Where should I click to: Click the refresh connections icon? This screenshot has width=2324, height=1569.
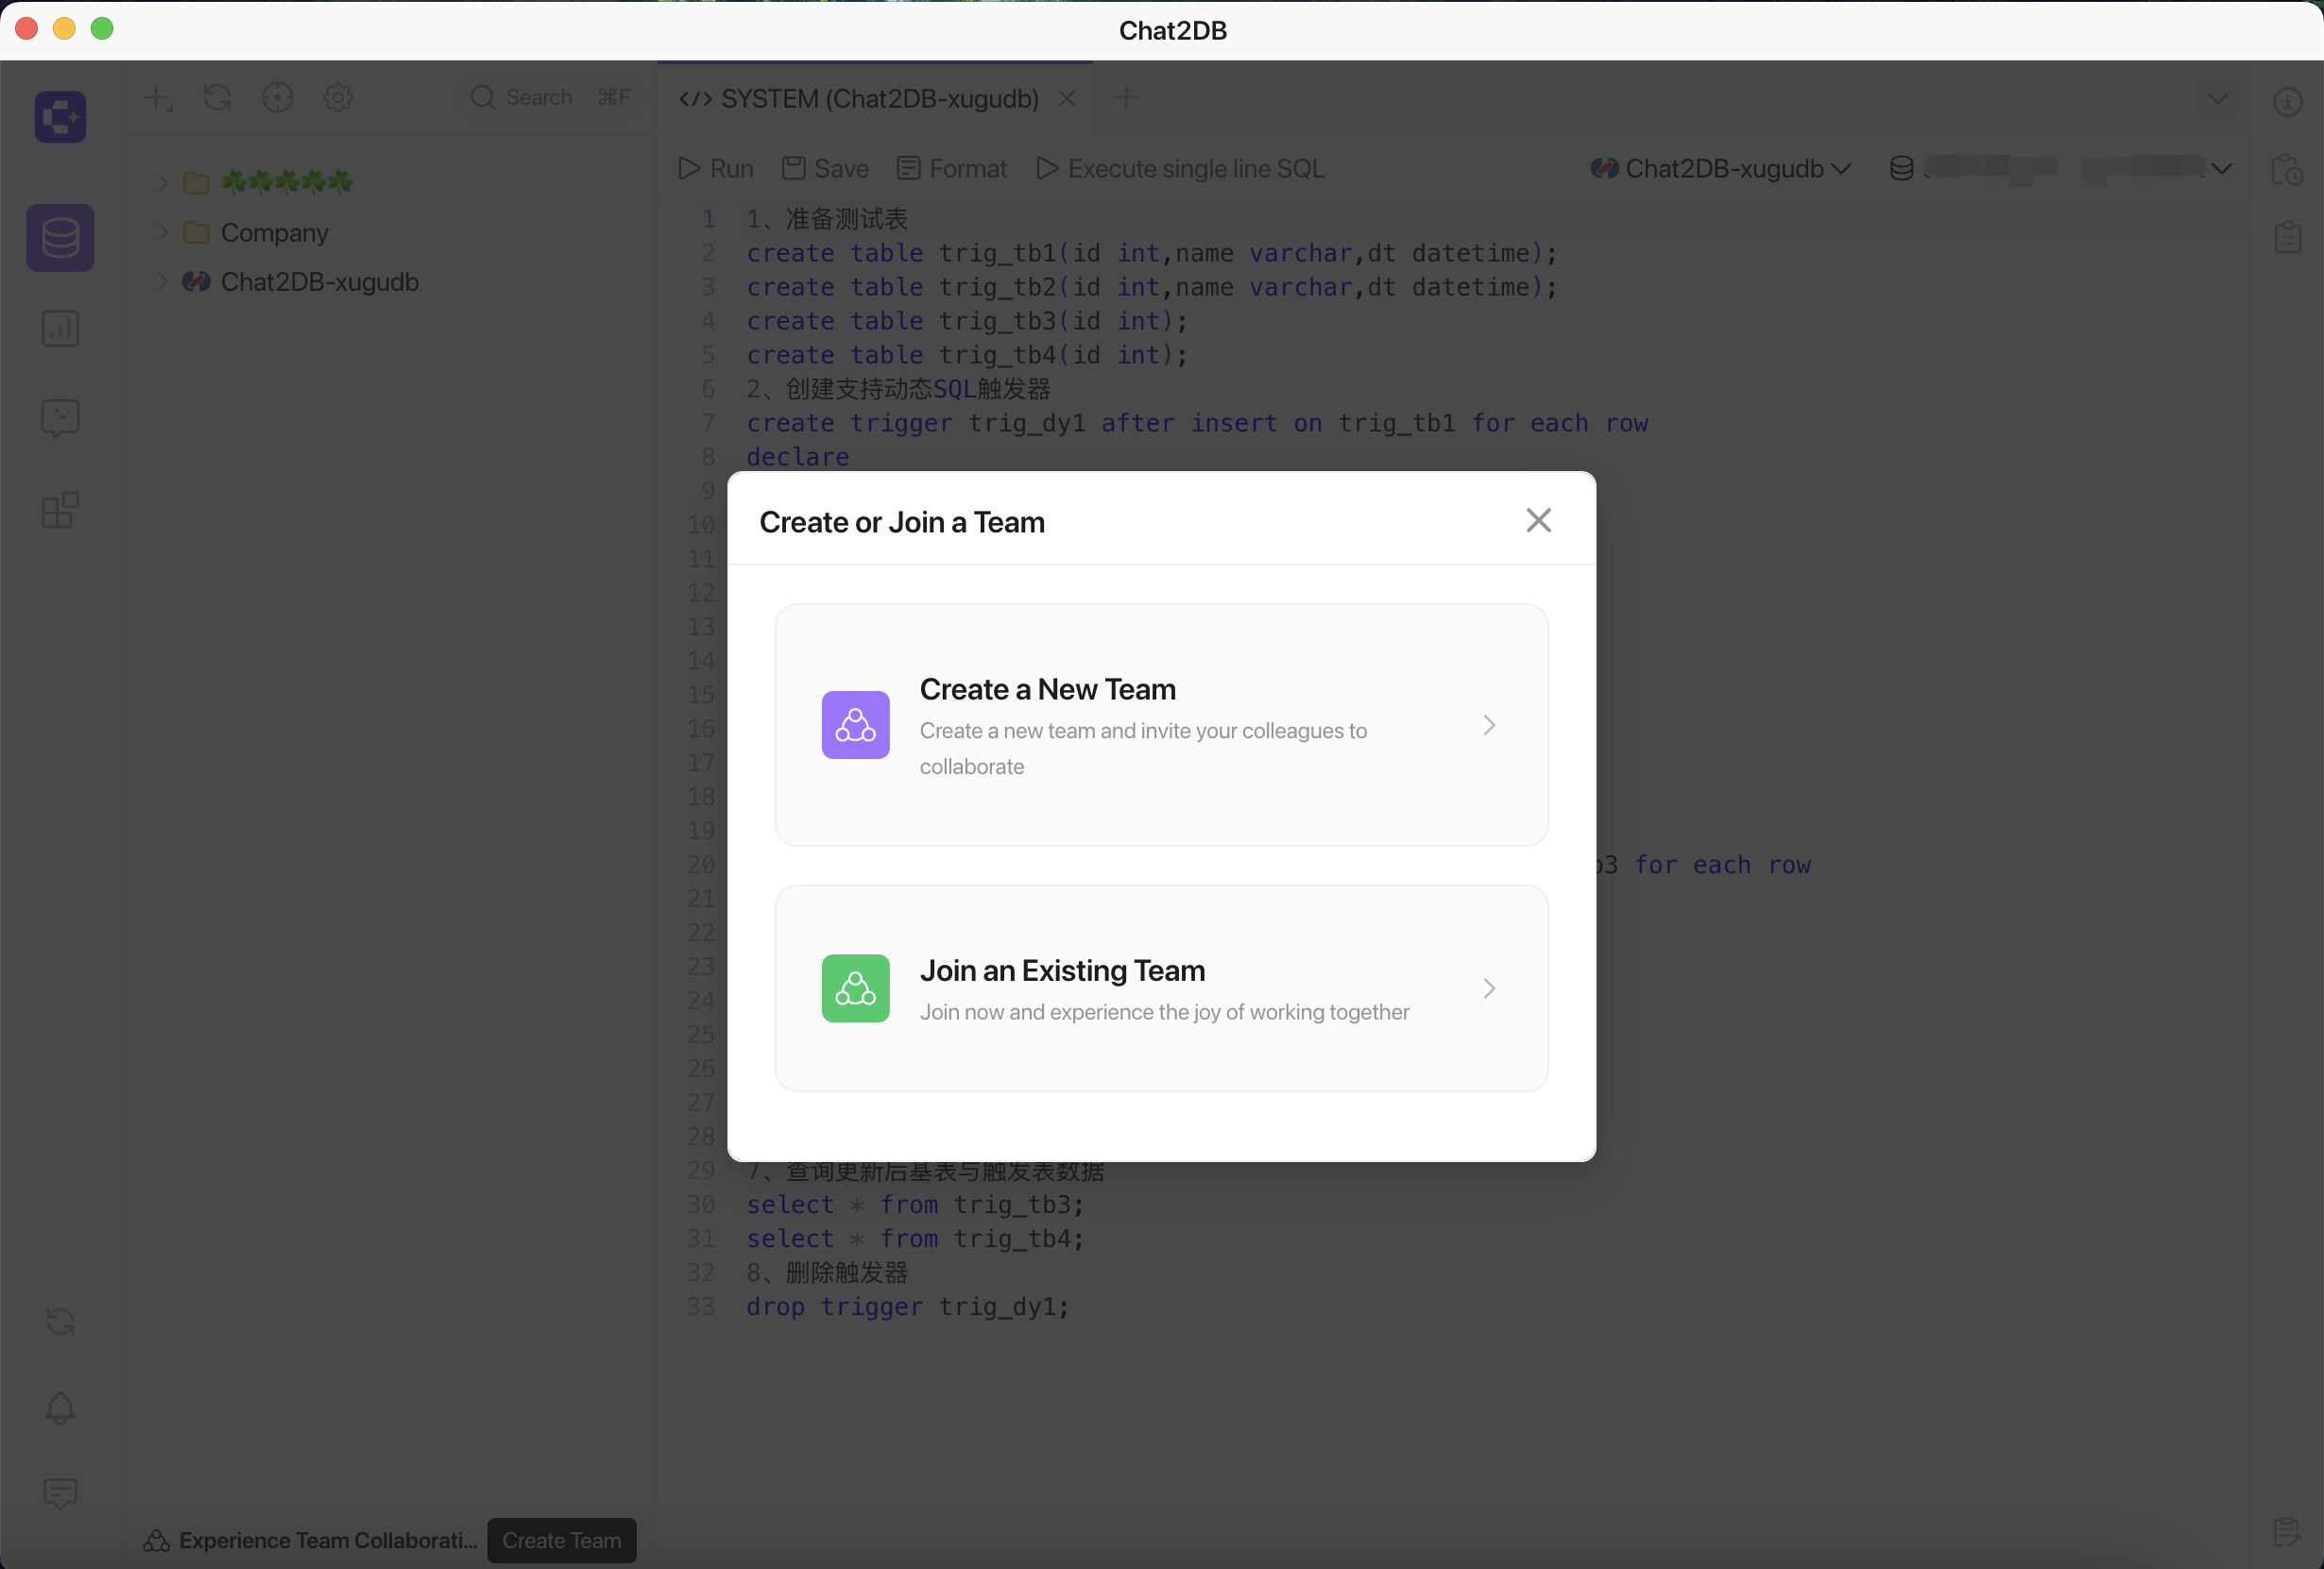pos(217,97)
